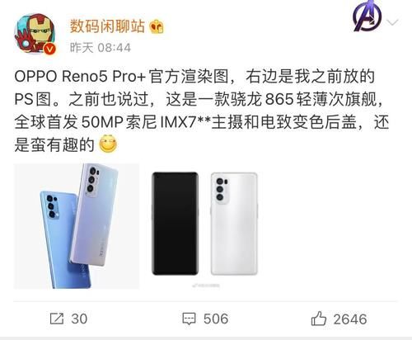
Task: Click the post text about OPPO Reno5 Pro+
Action: pyautogui.click(x=202, y=111)
